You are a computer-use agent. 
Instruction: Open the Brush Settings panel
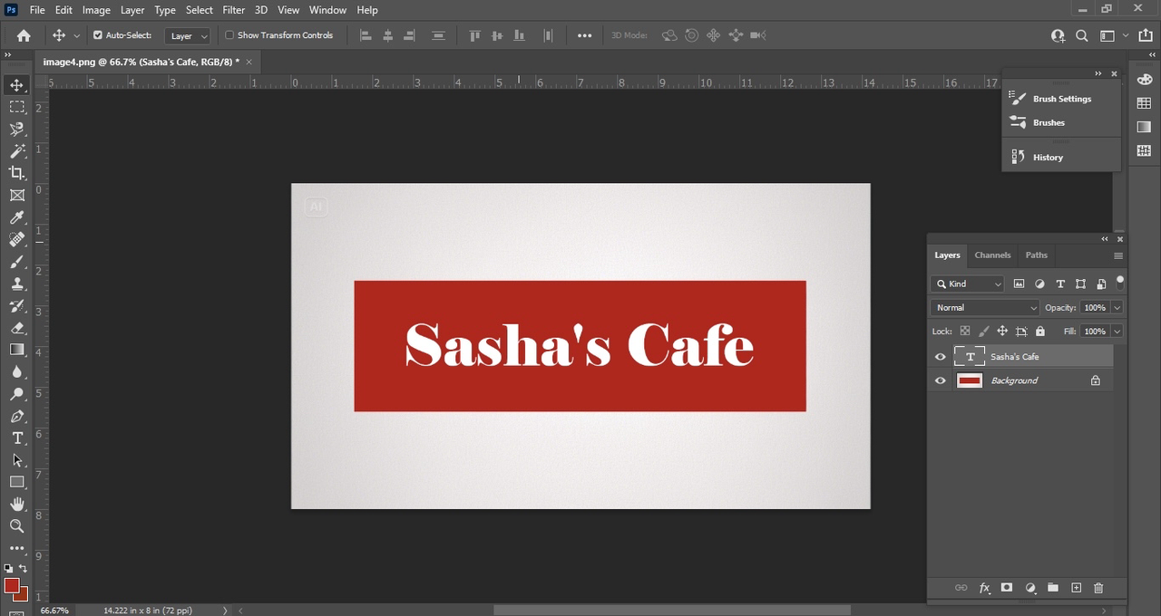(1061, 99)
